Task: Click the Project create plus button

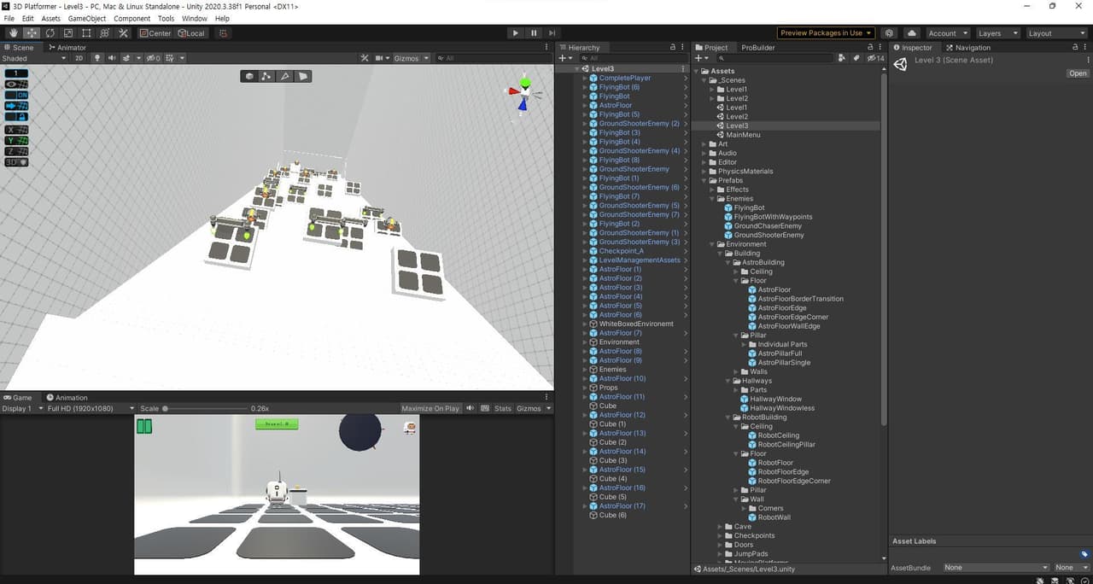Action: tap(700, 58)
